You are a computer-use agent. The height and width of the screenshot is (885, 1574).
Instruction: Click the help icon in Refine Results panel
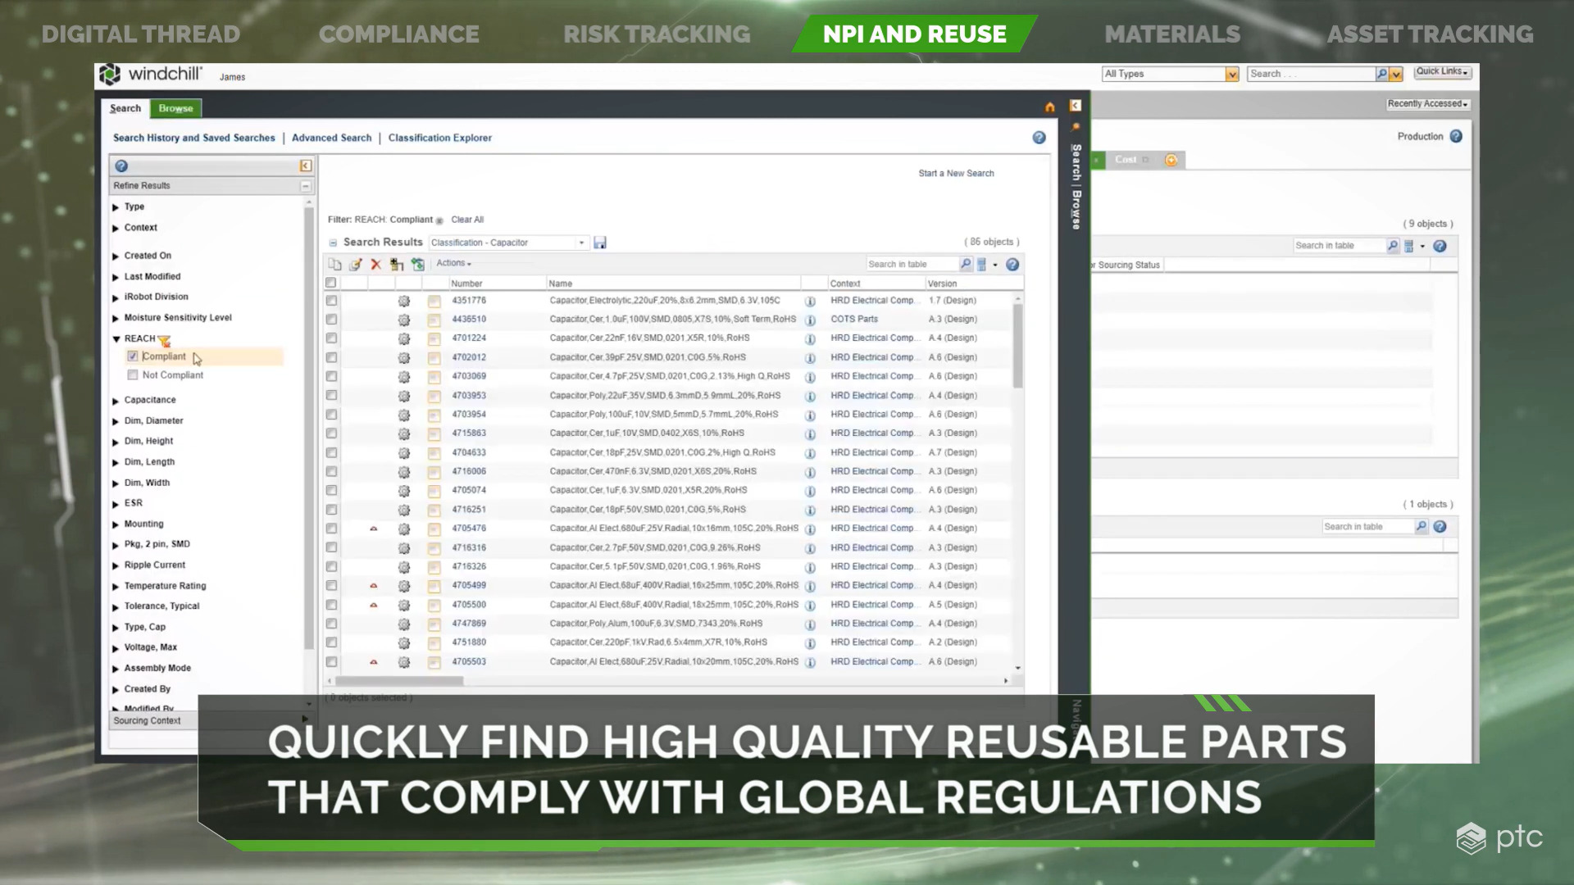[x=121, y=166]
